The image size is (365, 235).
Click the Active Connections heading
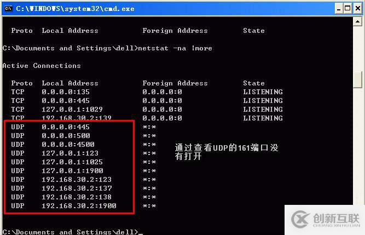(x=42, y=66)
